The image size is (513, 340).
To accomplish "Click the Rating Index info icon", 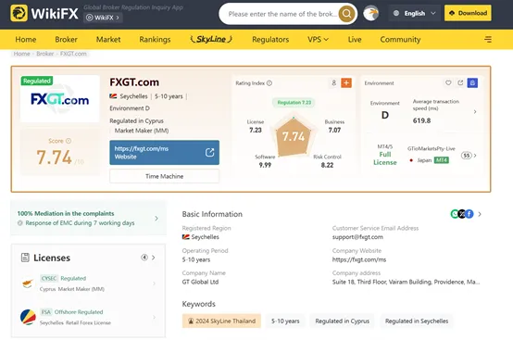I will coord(269,83).
